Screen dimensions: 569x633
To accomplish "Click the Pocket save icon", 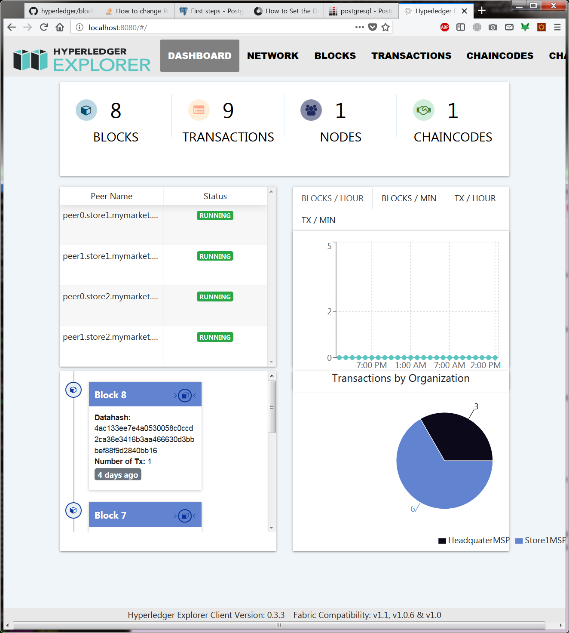I will (373, 27).
